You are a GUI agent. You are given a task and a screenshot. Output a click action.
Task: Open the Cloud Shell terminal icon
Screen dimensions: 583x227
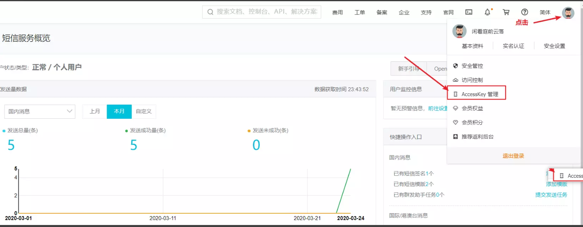click(x=469, y=12)
